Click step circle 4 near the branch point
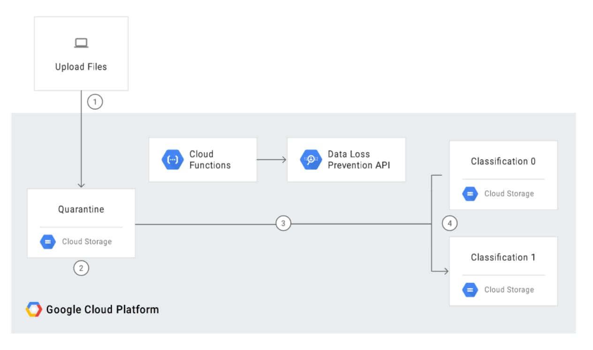Image resolution: width=593 pixels, height=350 pixels. 450,223
